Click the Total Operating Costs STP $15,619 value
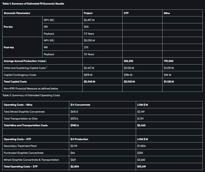Viewport: 205px width, 172px height. click(142, 166)
